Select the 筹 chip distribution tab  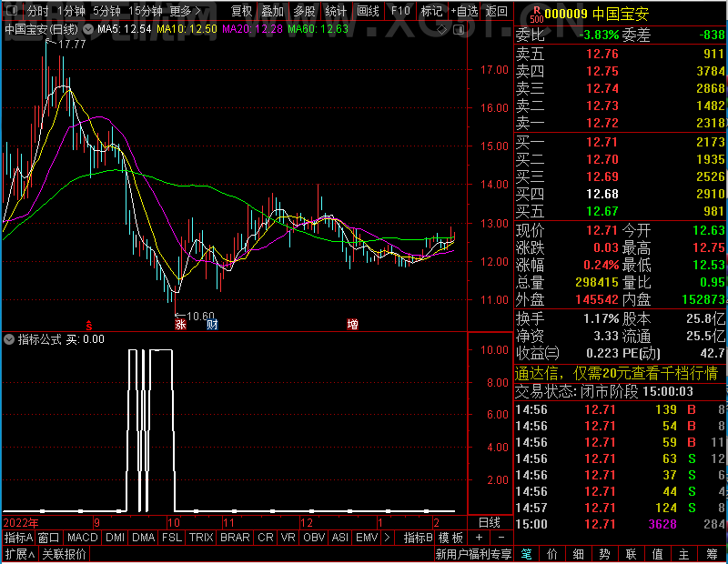click(x=713, y=554)
